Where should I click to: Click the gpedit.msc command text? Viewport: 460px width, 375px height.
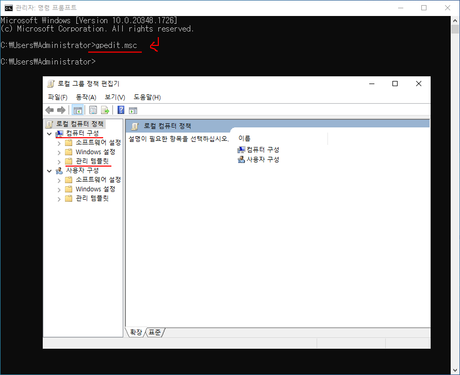point(116,45)
